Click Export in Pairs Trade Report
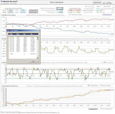The width and height of the screenshot is (115, 114). coord(34,61)
